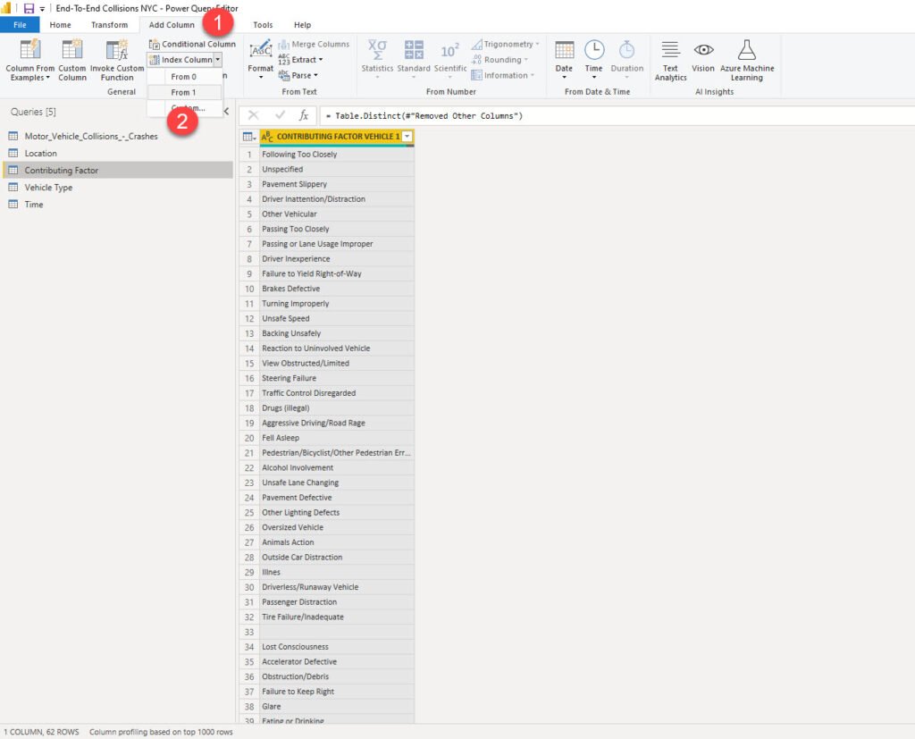
Task: Switch to the Home tab
Action: click(x=60, y=24)
